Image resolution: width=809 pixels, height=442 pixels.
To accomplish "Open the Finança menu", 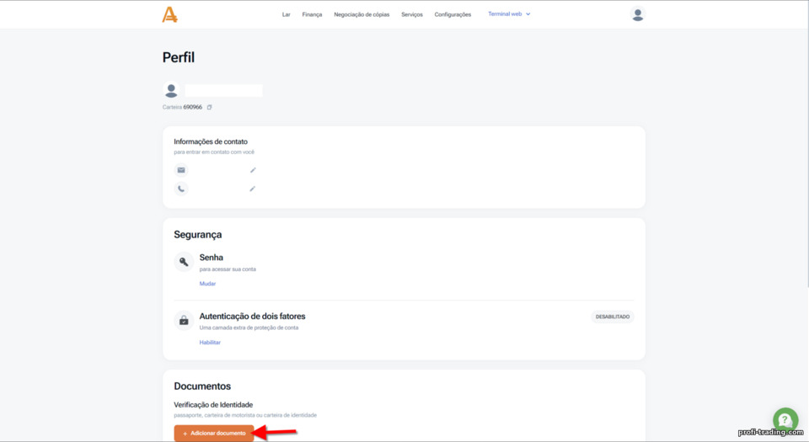I will (x=312, y=14).
